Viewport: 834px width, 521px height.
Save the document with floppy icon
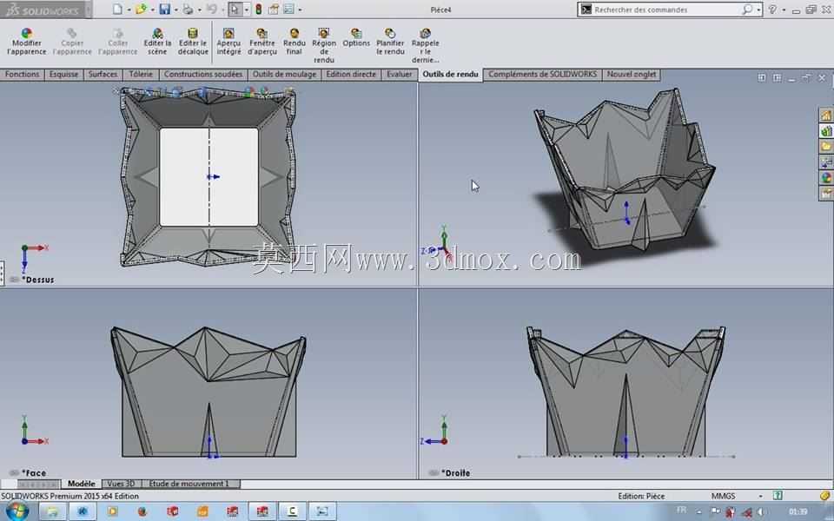point(165,9)
